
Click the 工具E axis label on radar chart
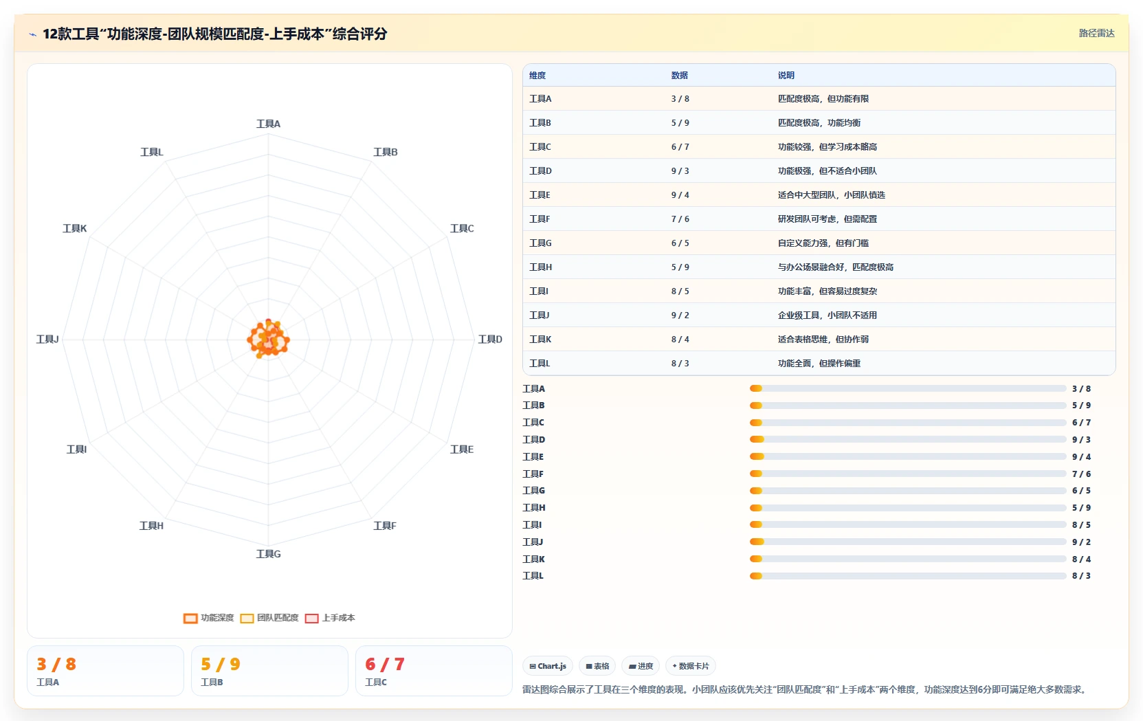click(462, 450)
